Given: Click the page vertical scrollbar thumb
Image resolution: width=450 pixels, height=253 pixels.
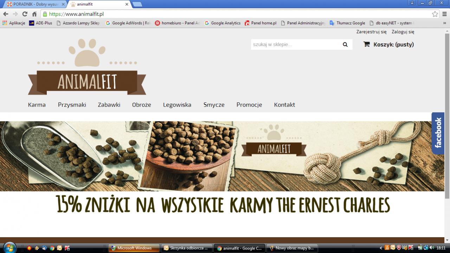Looking at the screenshot, I should 447,116.
